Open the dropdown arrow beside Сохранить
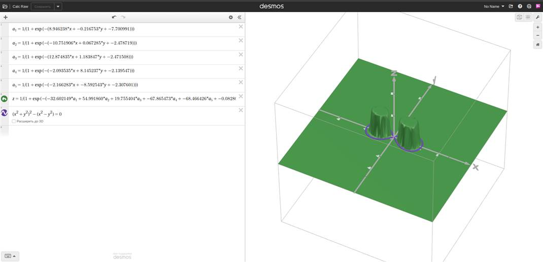 pos(58,7)
